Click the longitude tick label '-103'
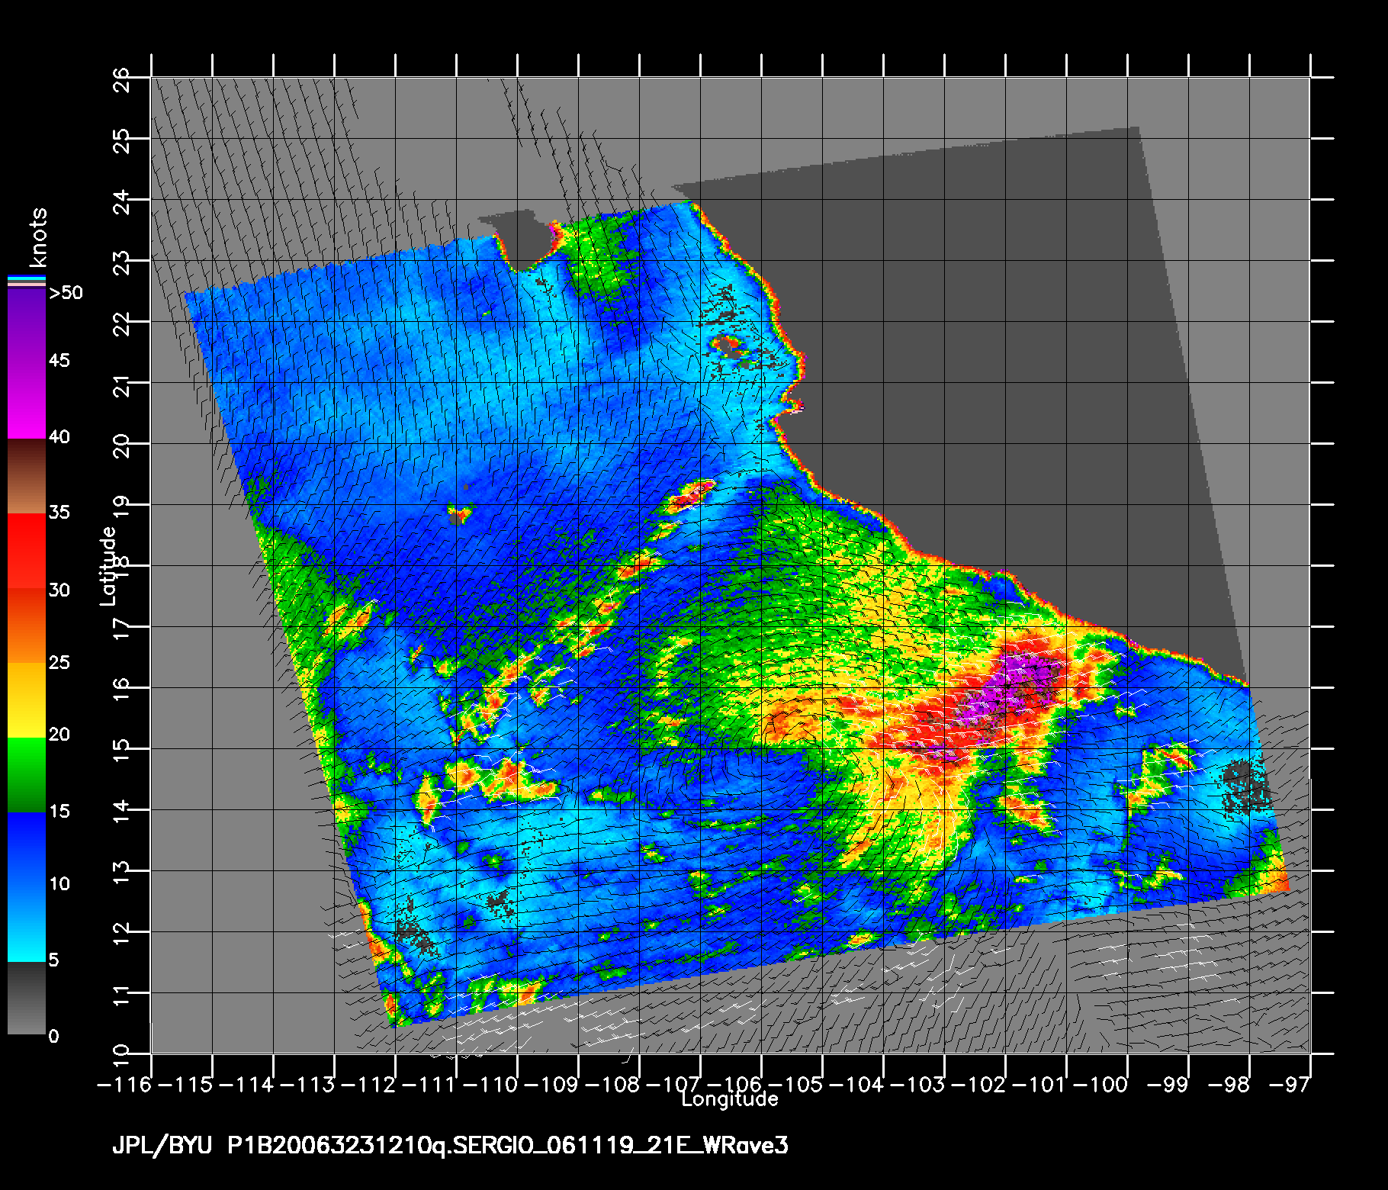The width and height of the screenshot is (1388, 1190). (x=919, y=1085)
